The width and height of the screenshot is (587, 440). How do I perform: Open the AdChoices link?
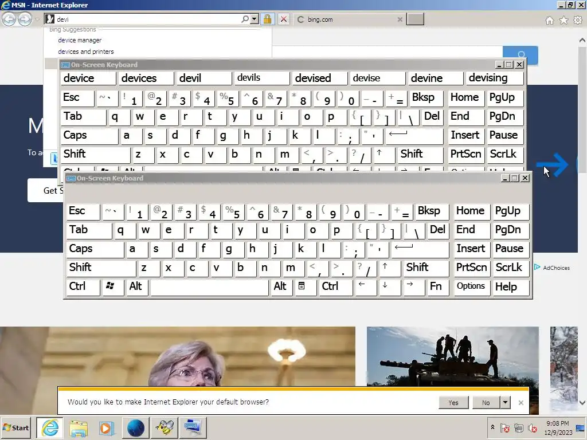point(552,268)
